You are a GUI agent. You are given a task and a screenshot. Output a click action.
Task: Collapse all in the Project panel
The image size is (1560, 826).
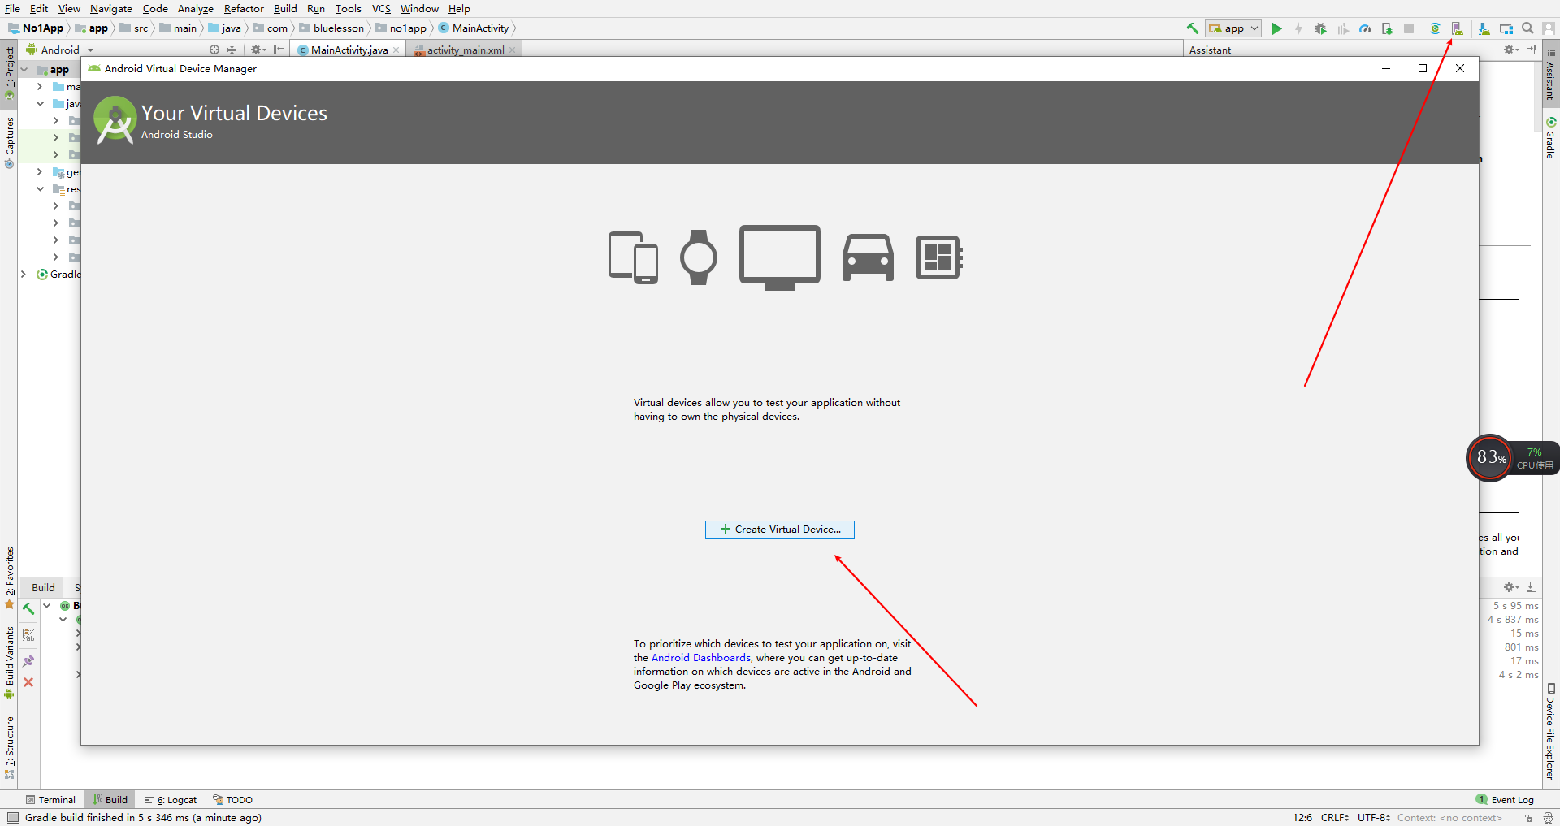[x=232, y=50]
